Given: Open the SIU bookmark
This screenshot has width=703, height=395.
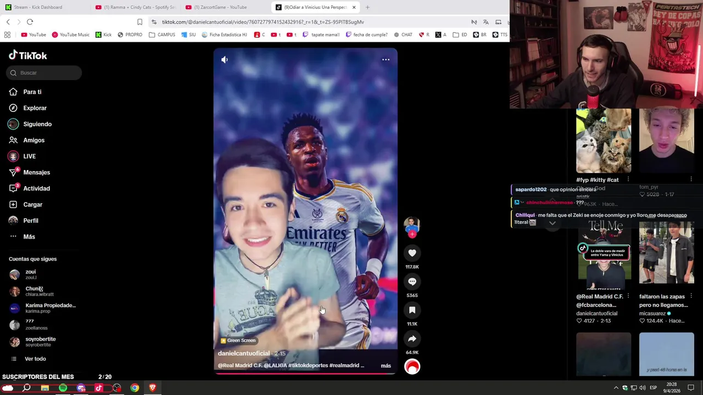Looking at the screenshot, I should coord(188,35).
